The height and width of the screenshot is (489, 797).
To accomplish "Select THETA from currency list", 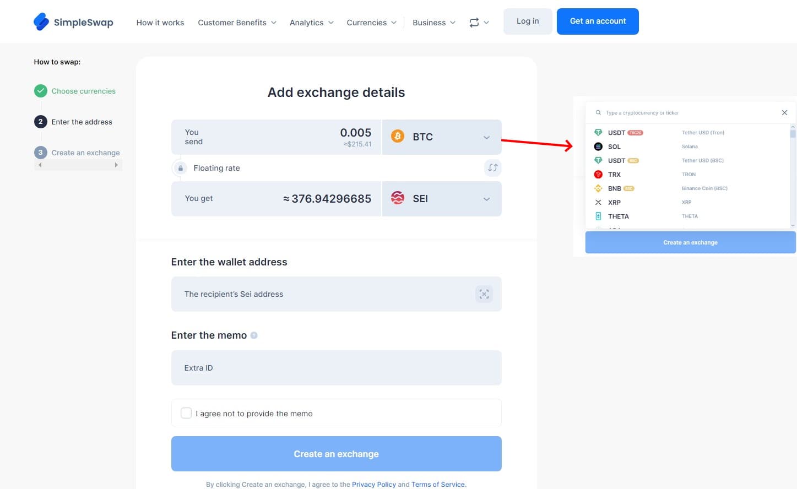I will click(688, 216).
